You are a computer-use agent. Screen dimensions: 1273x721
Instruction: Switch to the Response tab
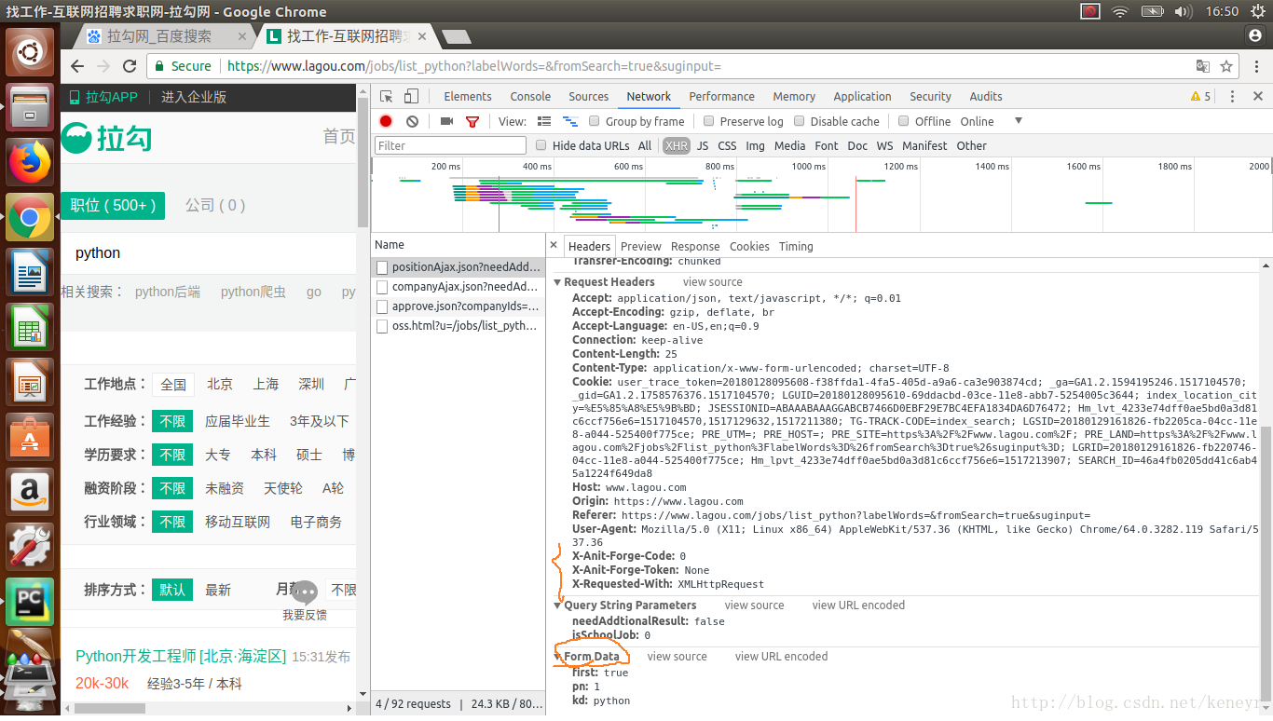click(x=695, y=247)
